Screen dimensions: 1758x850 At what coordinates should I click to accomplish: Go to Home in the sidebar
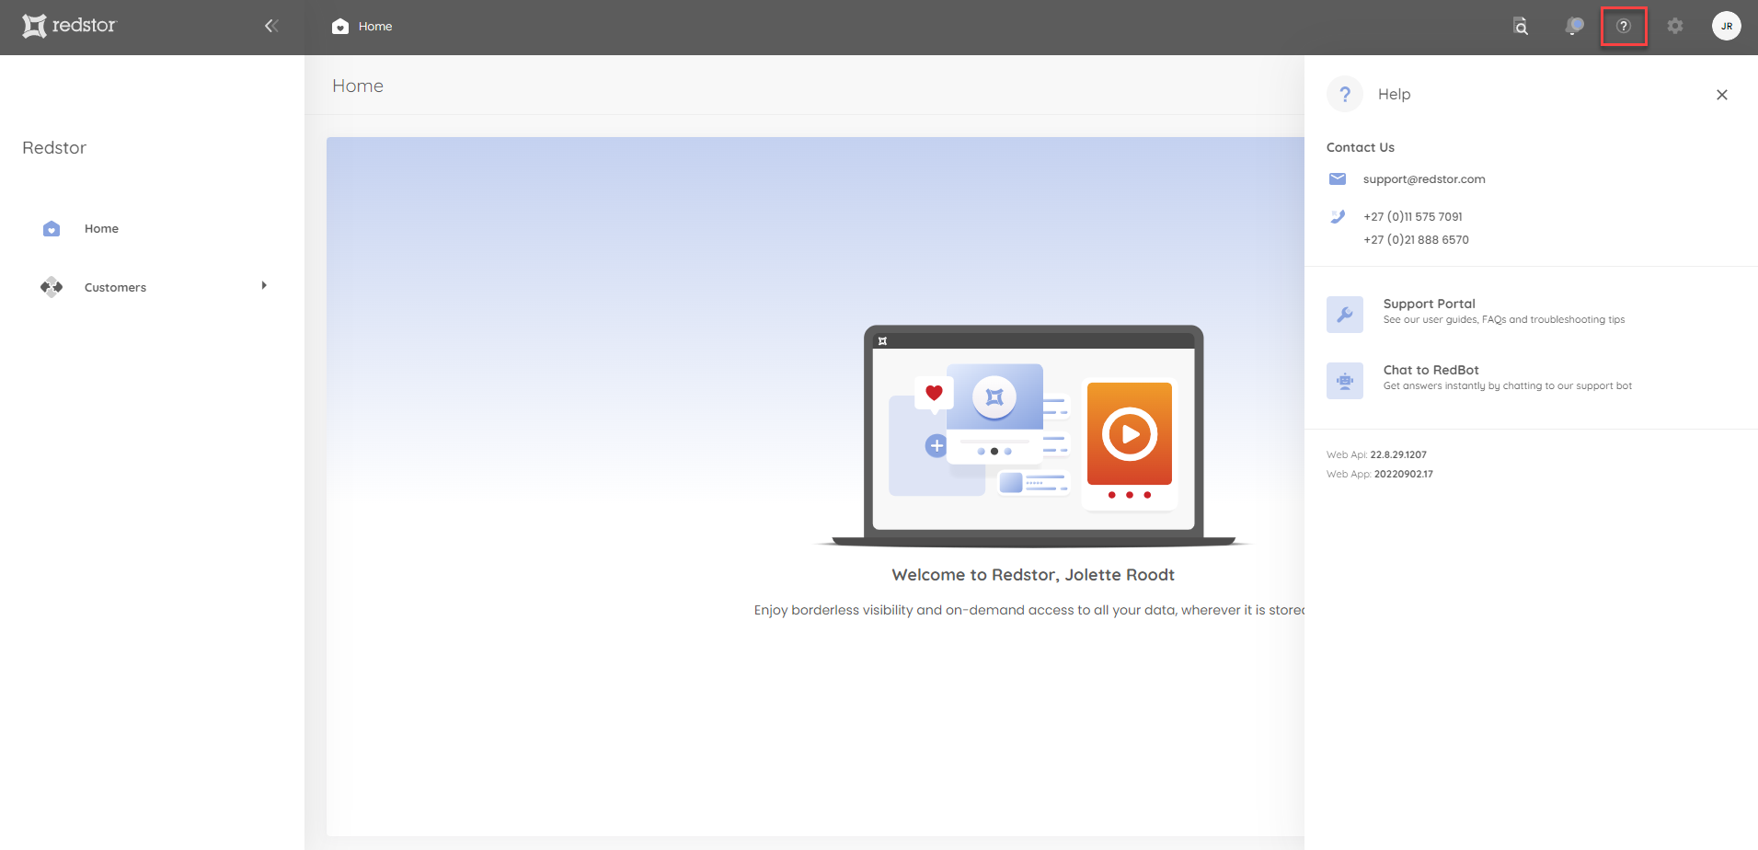point(101,229)
